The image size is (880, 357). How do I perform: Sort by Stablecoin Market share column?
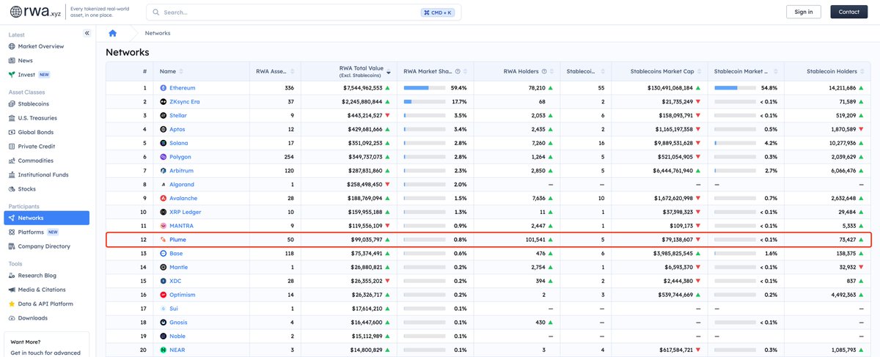(776, 72)
